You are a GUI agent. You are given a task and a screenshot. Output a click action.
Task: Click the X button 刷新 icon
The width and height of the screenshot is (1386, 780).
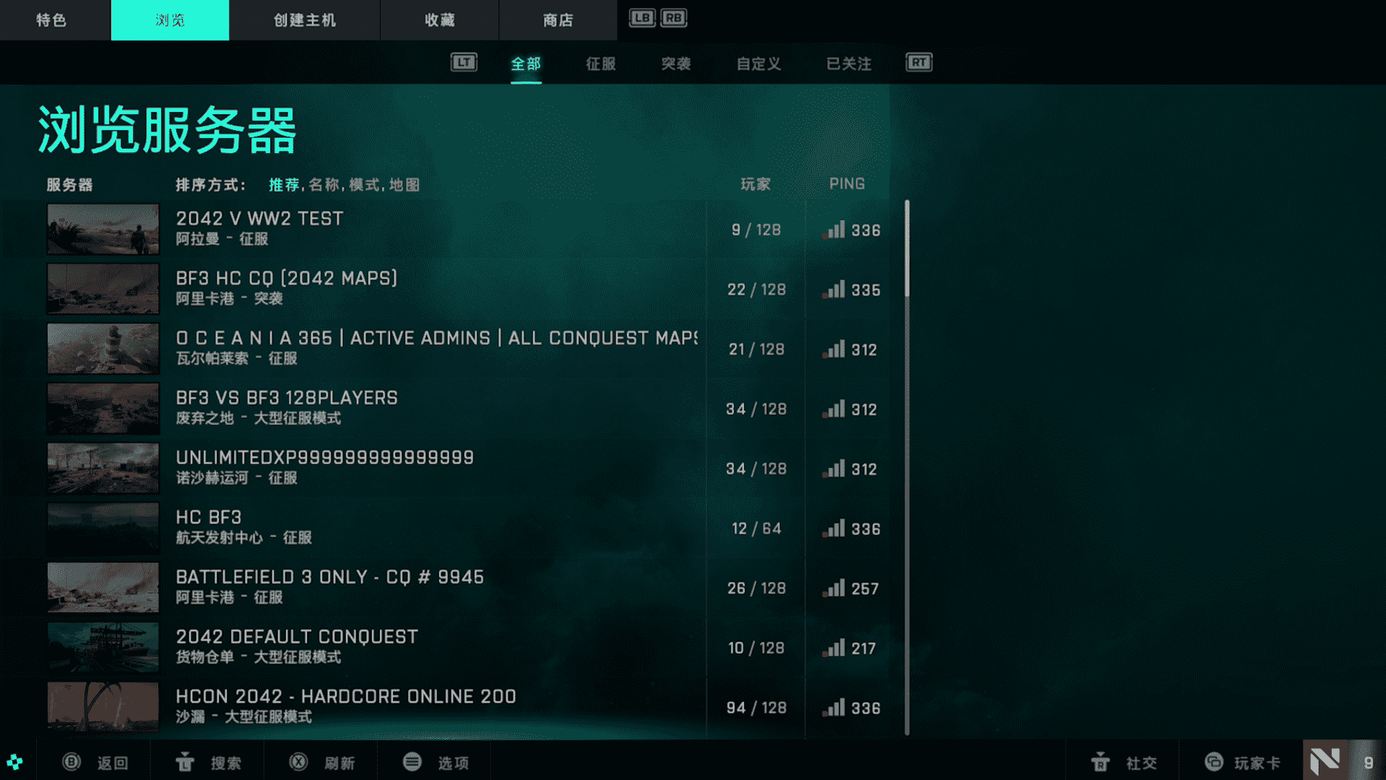298,762
